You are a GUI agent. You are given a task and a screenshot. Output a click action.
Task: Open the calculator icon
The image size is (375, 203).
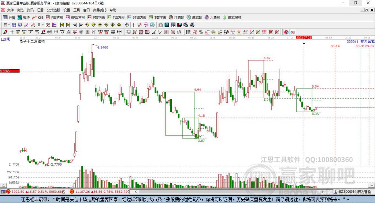[x=167, y=25]
